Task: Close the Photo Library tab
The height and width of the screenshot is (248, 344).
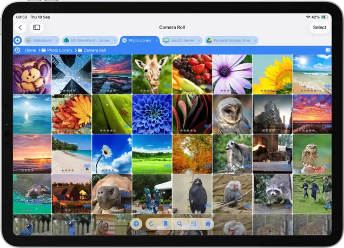Action: click(x=156, y=41)
